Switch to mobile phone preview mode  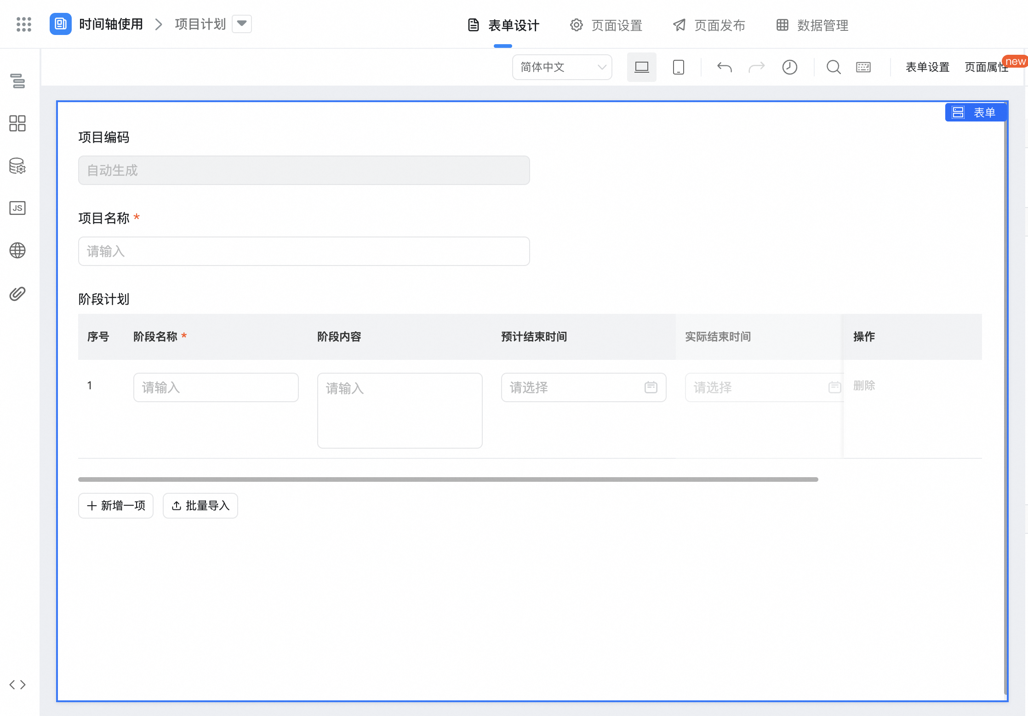[679, 67]
